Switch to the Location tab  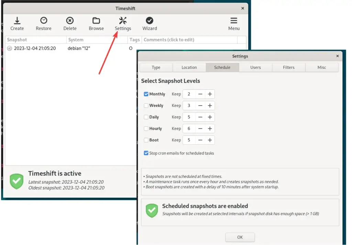click(189, 67)
